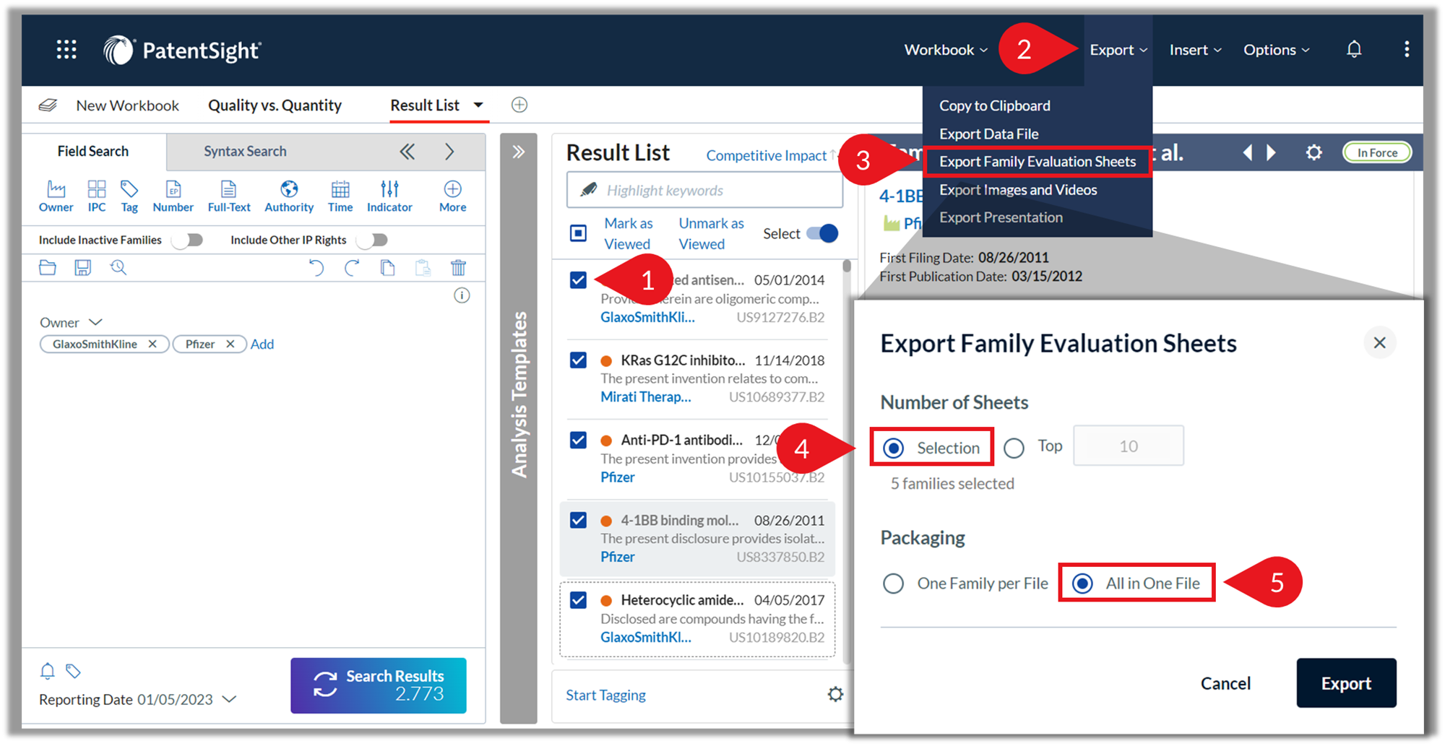The width and height of the screenshot is (1445, 746).
Task: Open saved search folder icon
Action: tap(48, 268)
